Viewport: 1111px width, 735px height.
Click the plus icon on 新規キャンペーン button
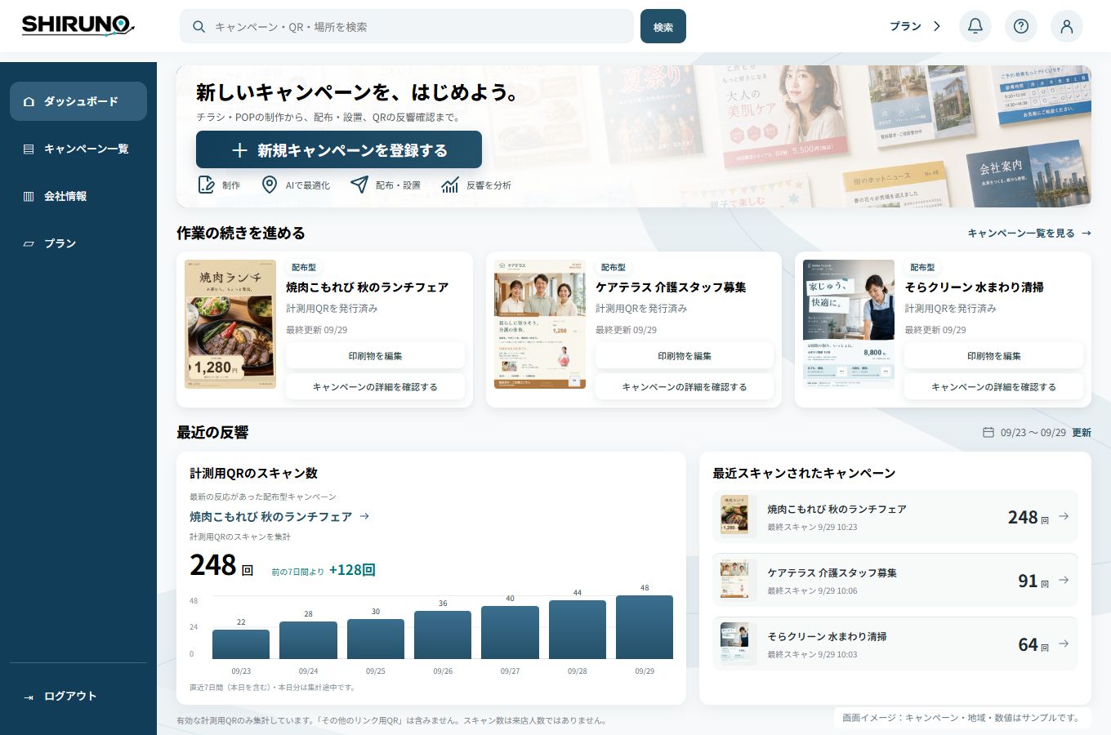pos(239,150)
